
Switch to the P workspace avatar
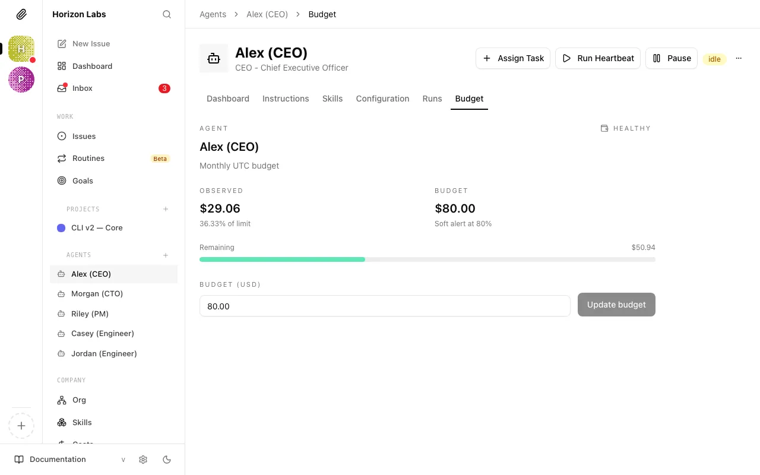(x=21, y=80)
